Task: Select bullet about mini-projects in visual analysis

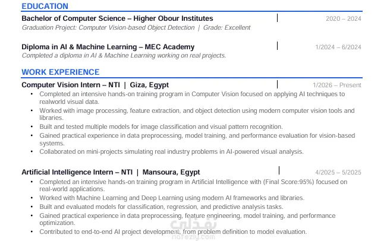Action: [x=171, y=151]
